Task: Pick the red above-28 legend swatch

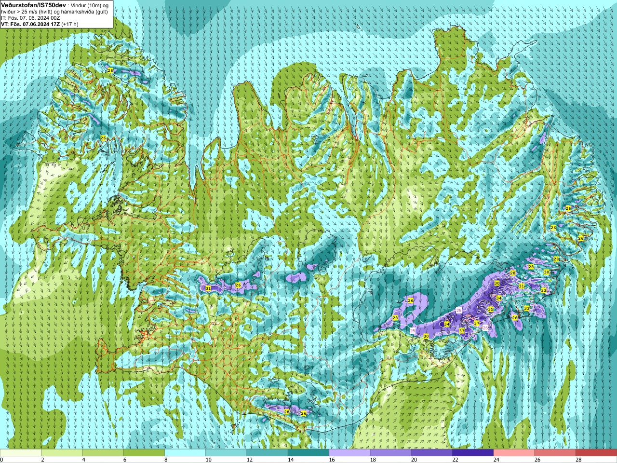Action: [596, 453]
